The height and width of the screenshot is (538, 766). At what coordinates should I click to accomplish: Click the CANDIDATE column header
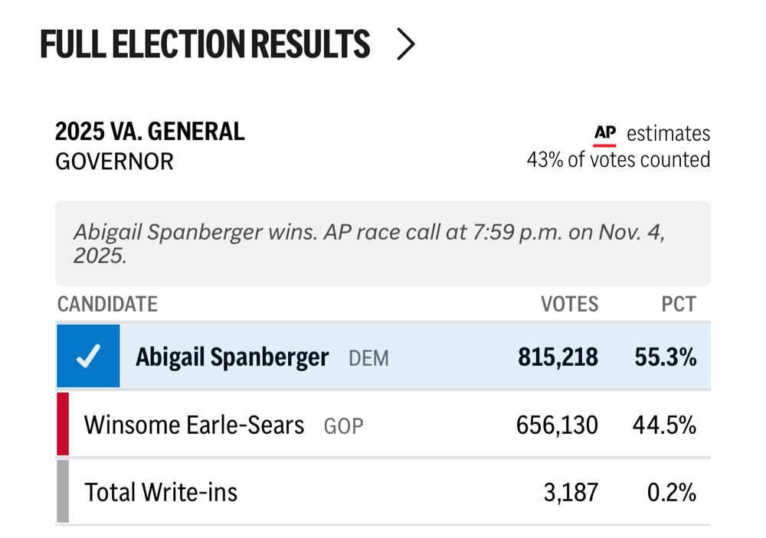(x=107, y=304)
